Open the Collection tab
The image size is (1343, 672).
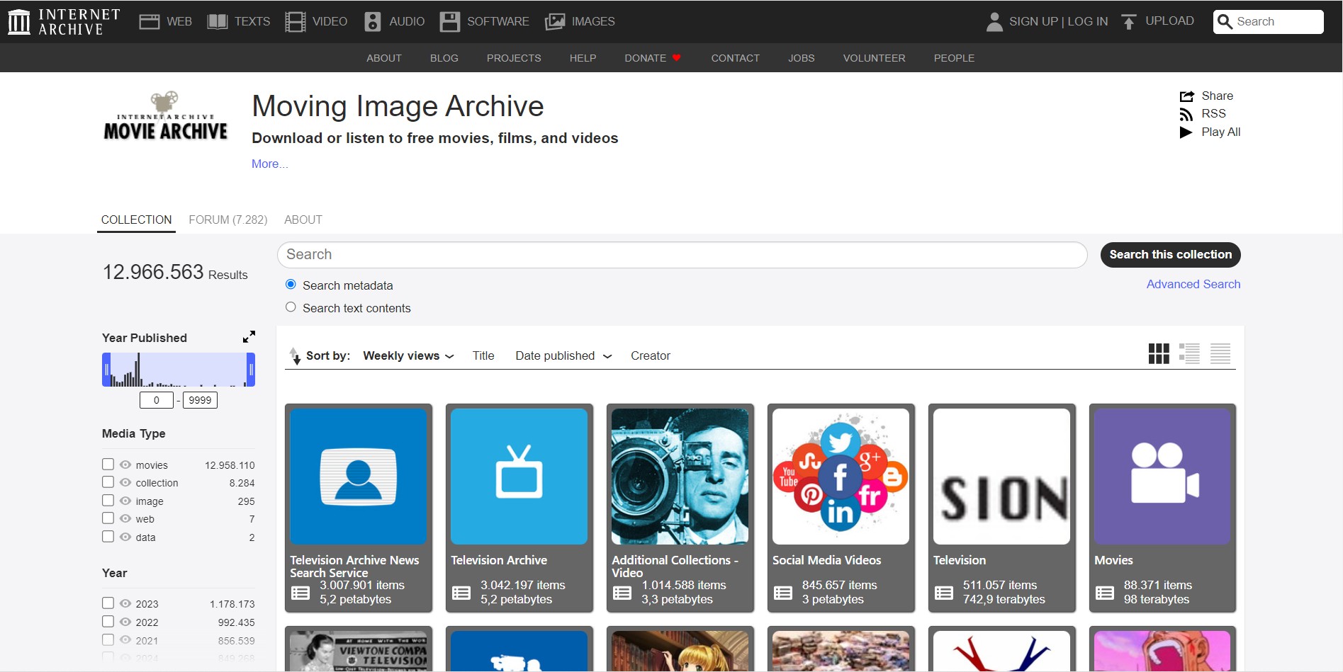pos(136,220)
